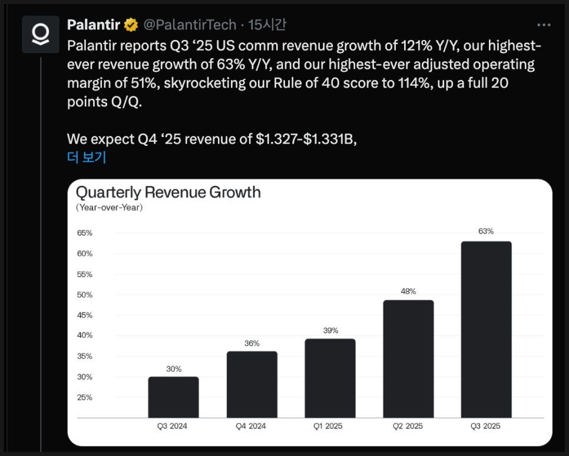Open the @PalantirTech handle link
This screenshot has width=569, height=456.
click(190, 25)
